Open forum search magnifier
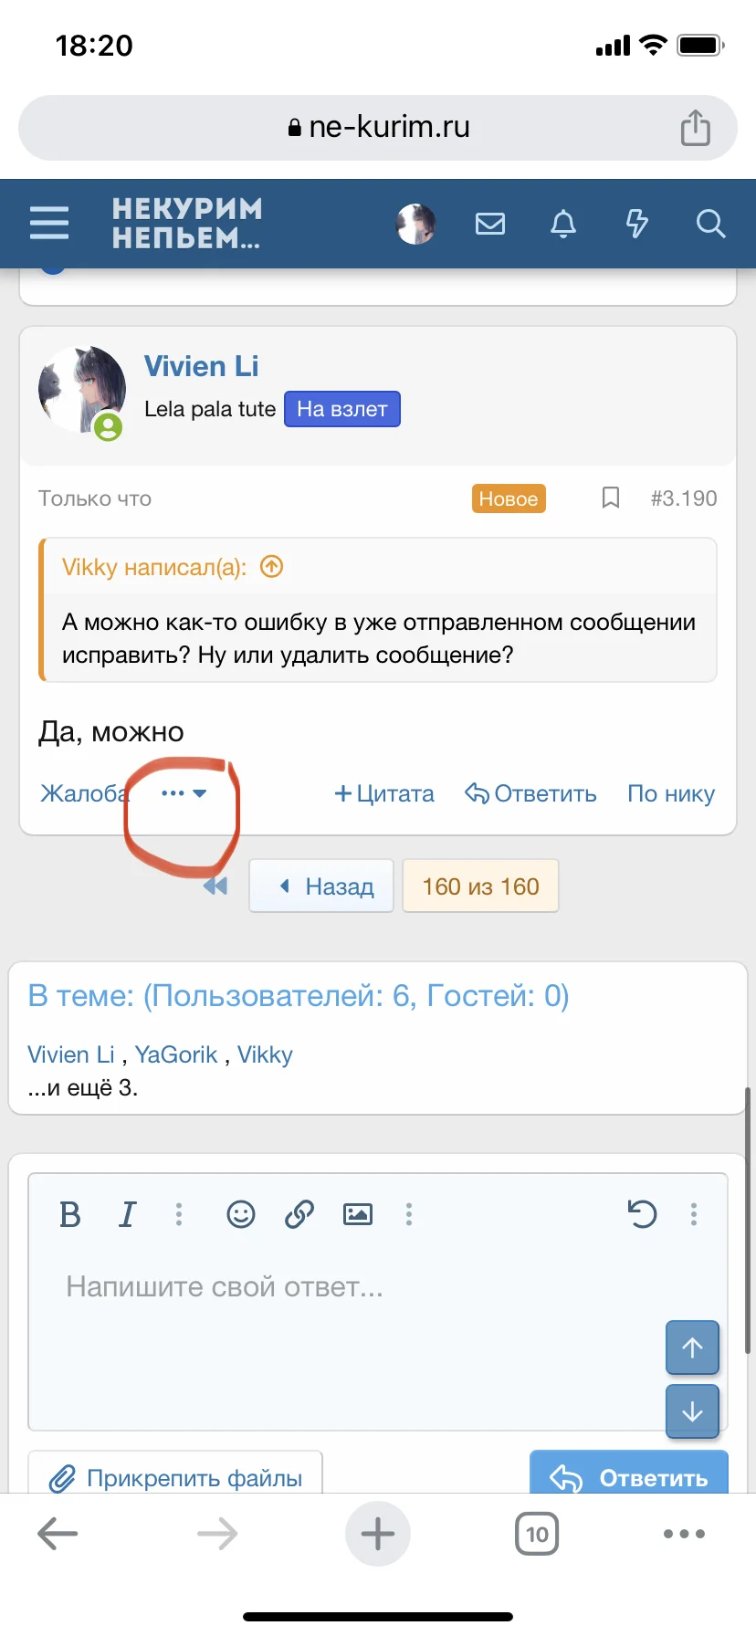Viewport: 756px width, 1636px height. click(x=710, y=224)
